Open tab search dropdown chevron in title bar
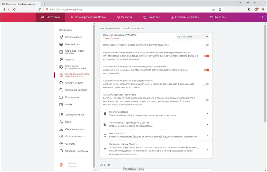The image size is (267, 172). click(x=240, y=3)
